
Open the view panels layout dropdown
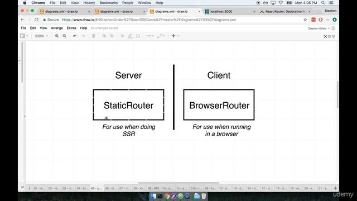[24, 36]
